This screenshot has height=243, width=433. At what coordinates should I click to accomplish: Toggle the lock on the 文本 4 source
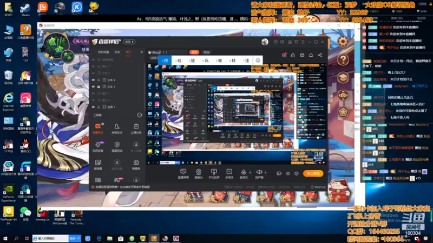[x=99, y=80]
